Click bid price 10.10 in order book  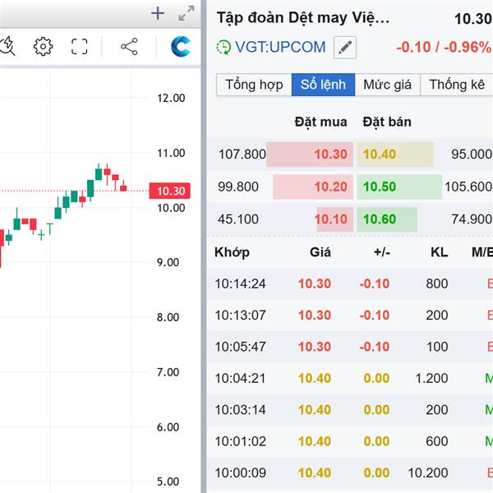tap(331, 219)
